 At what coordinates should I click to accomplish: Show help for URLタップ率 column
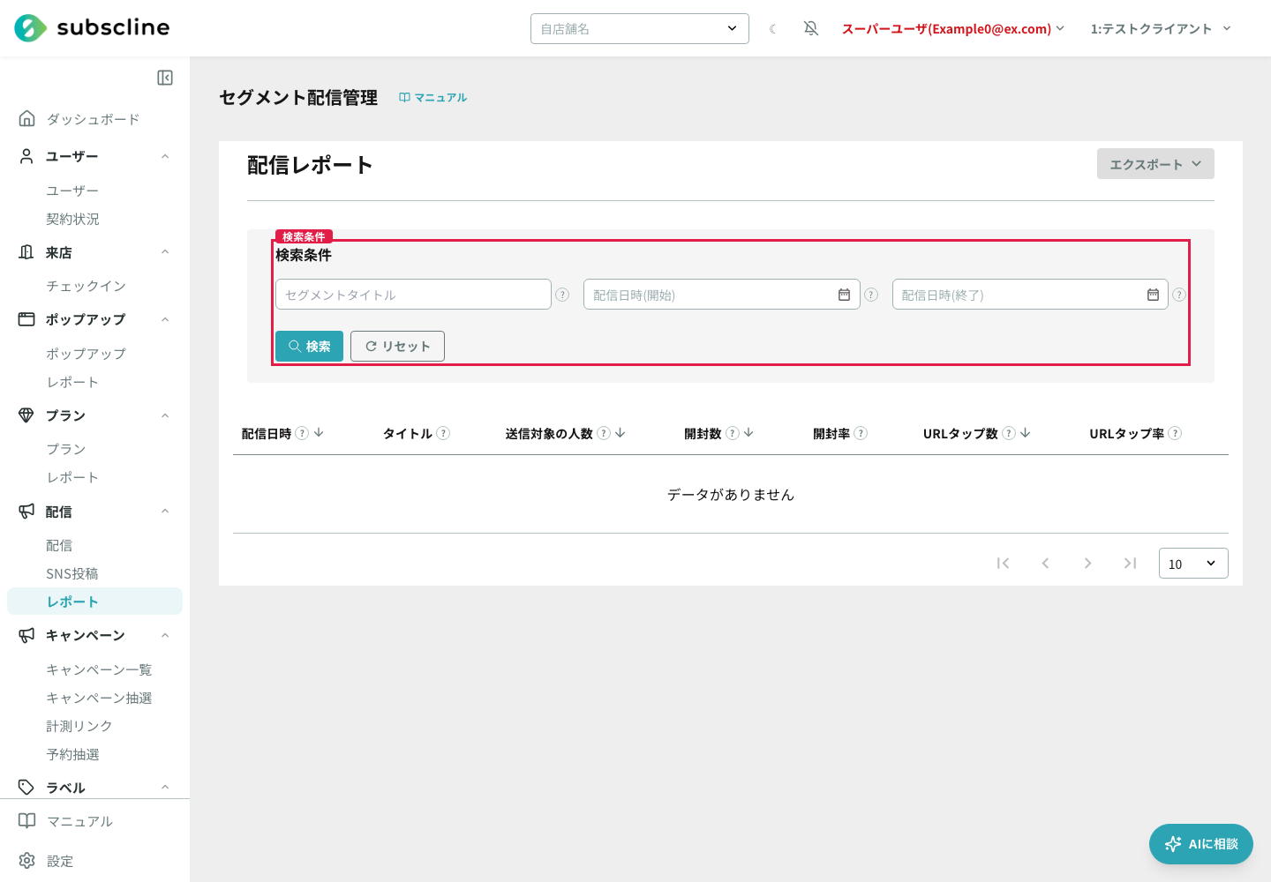pyautogui.click(x=1175, y=433)
